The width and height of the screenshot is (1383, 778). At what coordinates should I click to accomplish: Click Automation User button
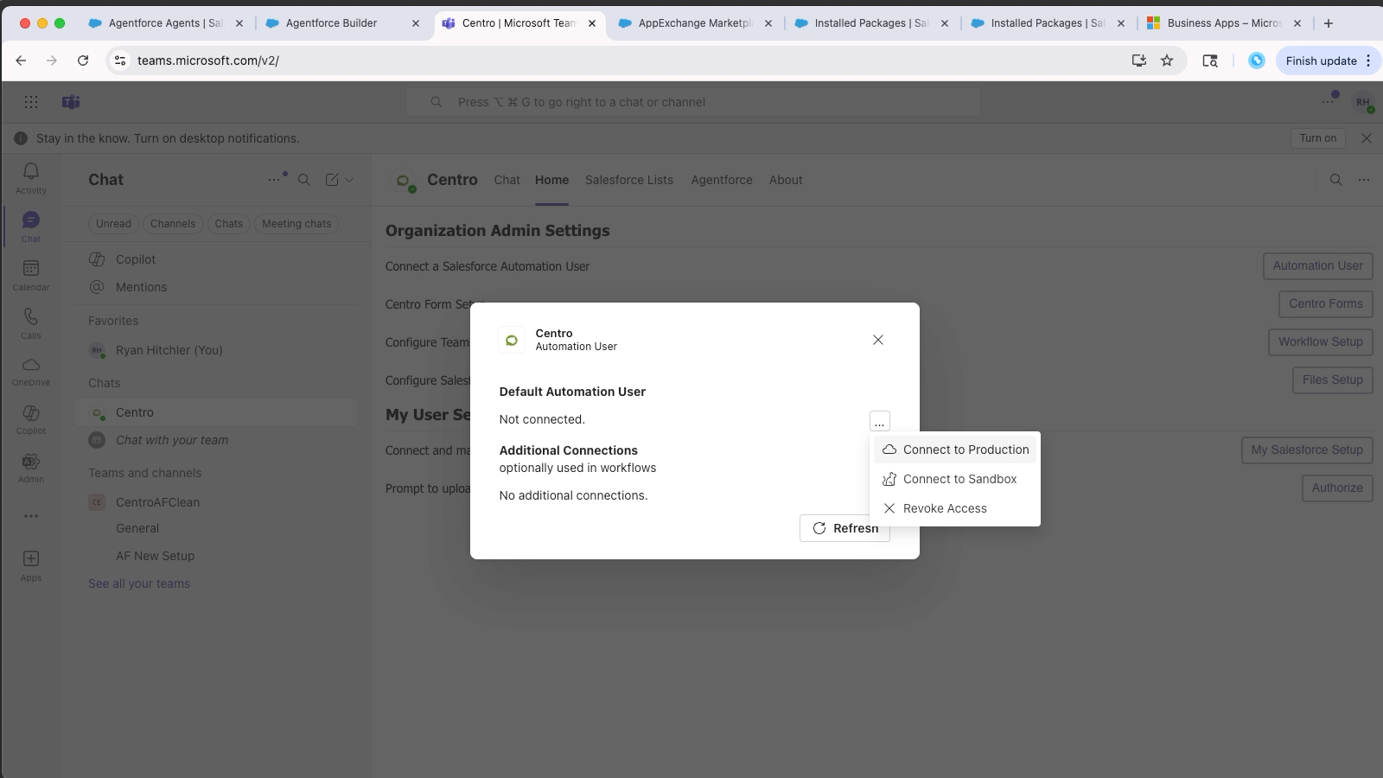1317,266
